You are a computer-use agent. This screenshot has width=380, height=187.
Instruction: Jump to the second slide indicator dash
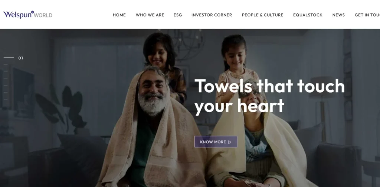[6, 64]
